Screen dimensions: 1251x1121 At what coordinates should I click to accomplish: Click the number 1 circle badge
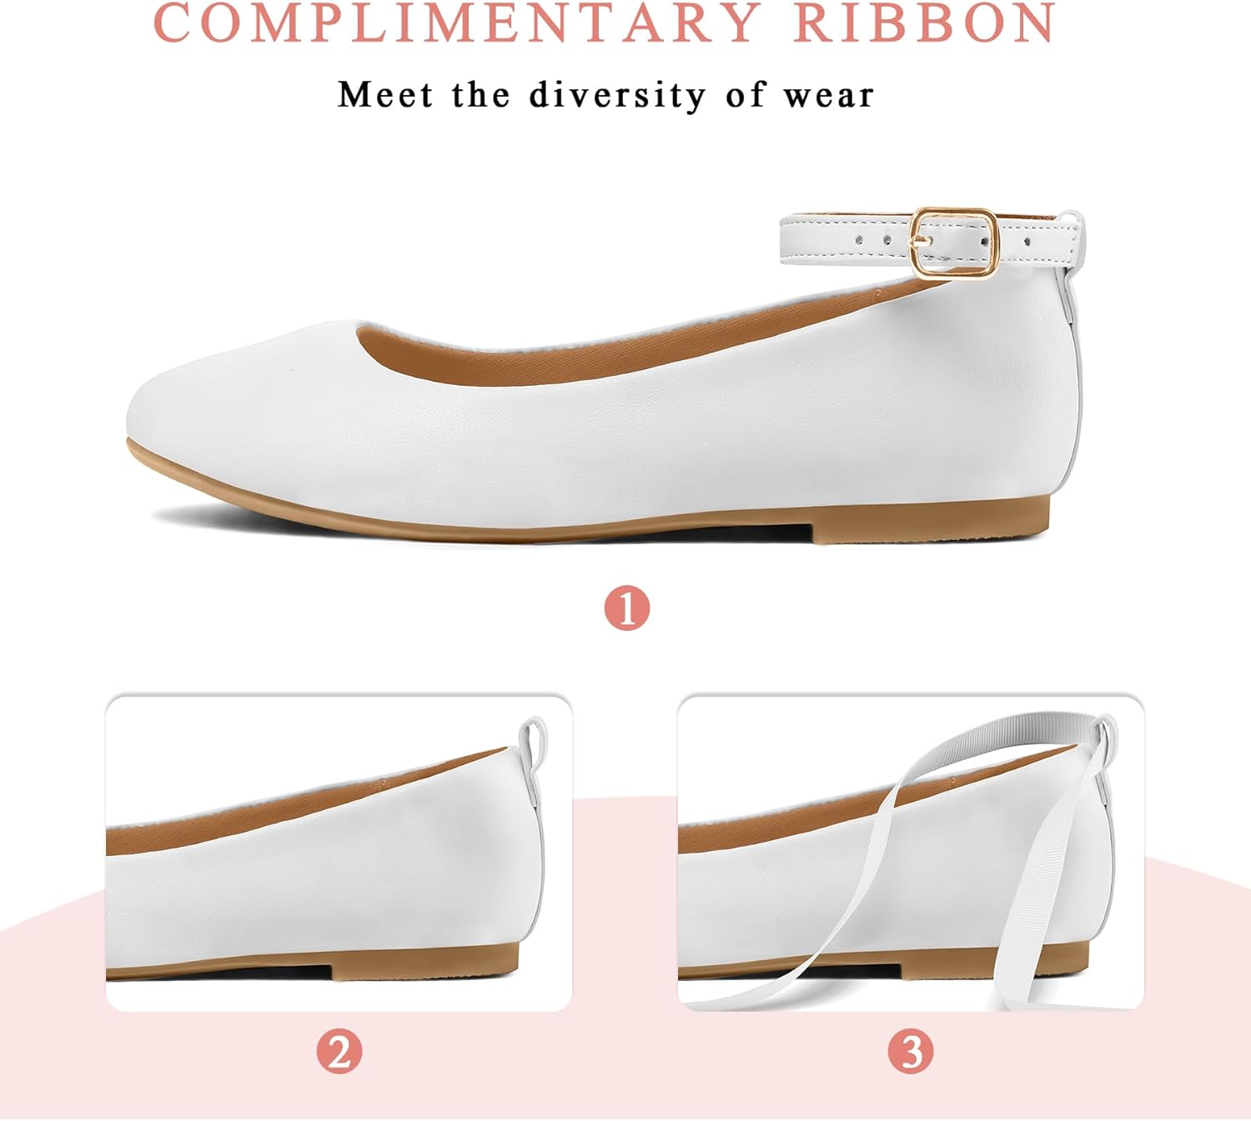click(627, 608)
